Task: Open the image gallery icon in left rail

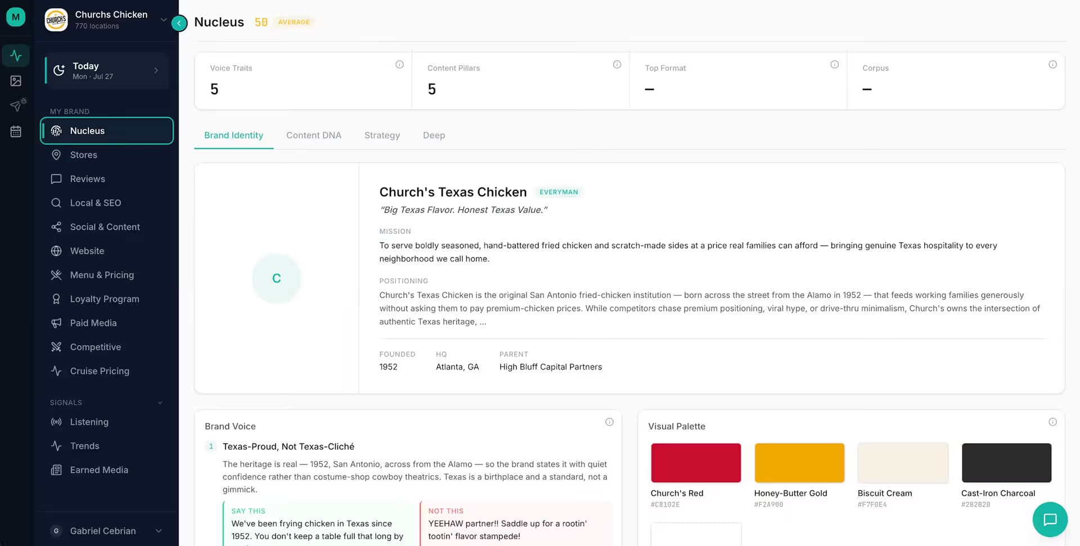Action: pyautogui.click(x=16, y=81)
